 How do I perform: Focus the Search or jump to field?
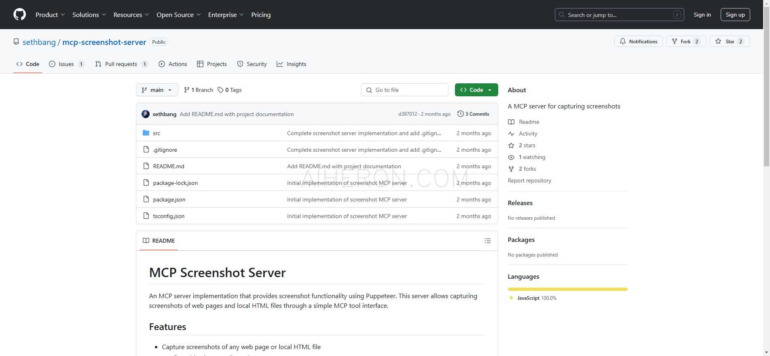(x=619, y=15)
